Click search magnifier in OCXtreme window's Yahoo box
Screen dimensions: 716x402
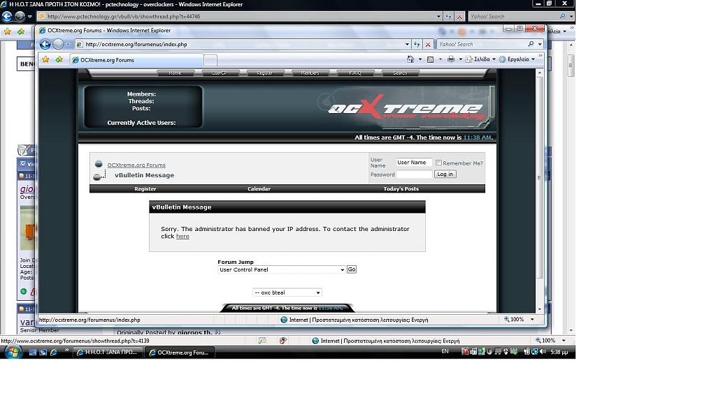coord(531,44)
